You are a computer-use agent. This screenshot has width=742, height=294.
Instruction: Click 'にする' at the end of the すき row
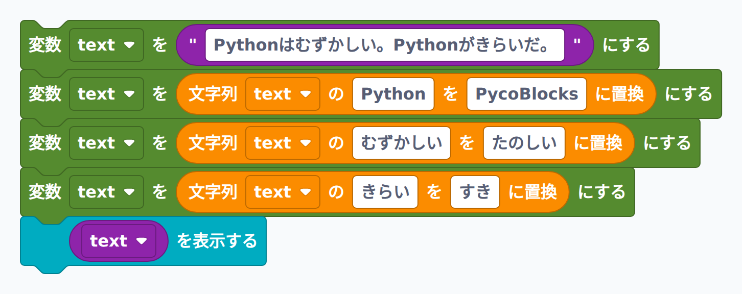pos(601,192)
